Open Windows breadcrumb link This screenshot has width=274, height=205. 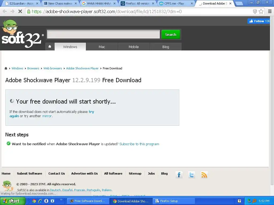click(x=17, y=68)
